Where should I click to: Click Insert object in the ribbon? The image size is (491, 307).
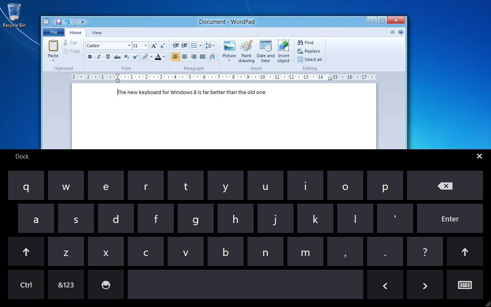[x=283, y=51]
